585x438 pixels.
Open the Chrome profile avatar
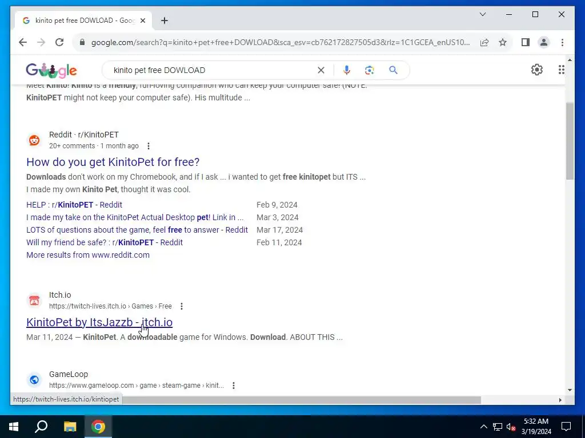click(544, 42)
